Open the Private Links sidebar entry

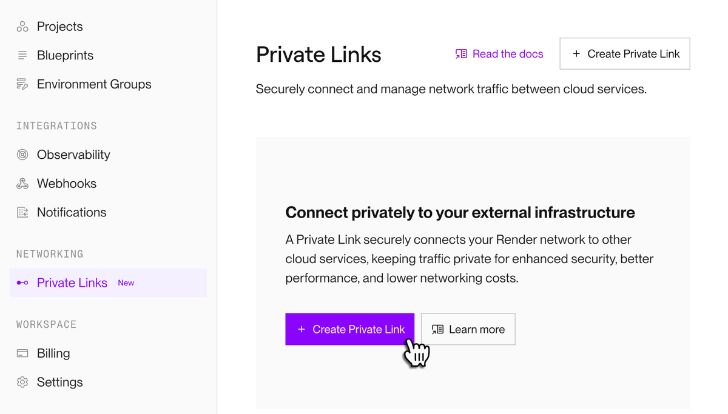(72, 282)
